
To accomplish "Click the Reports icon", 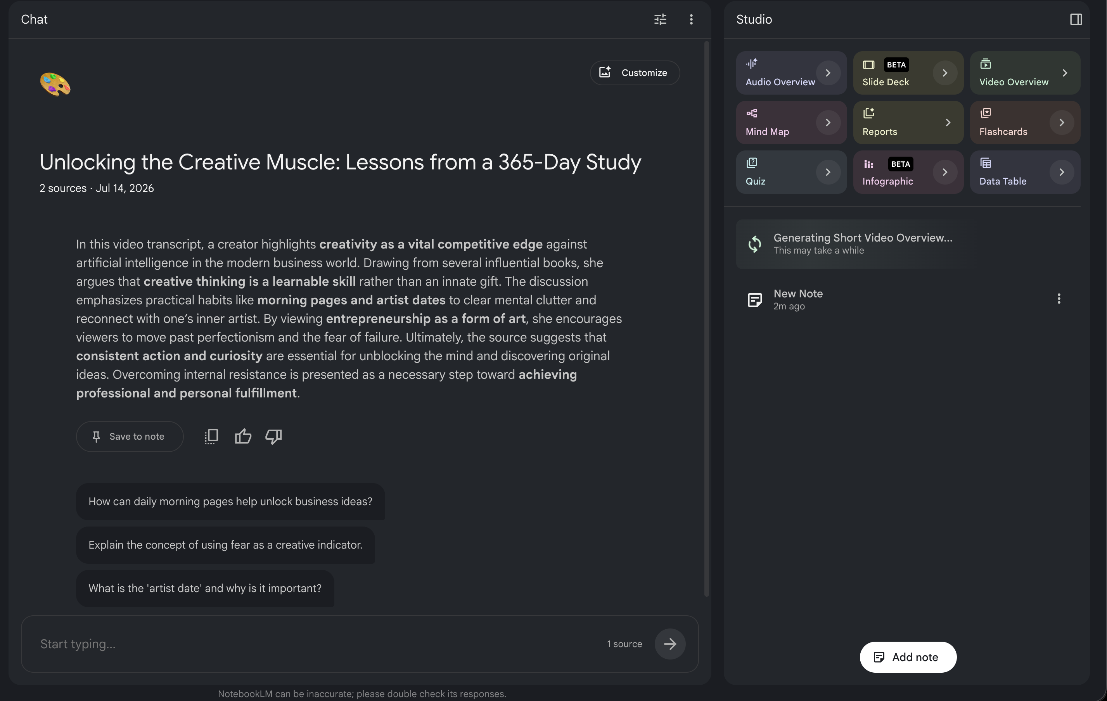I will [x=868, y=113].
